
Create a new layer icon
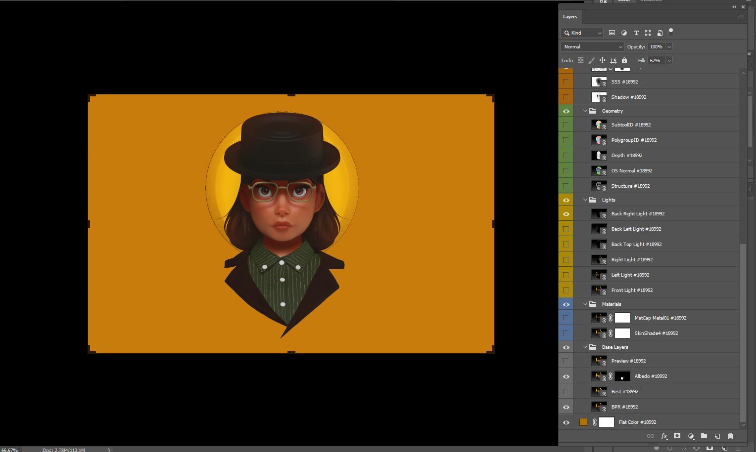point(717,436)
